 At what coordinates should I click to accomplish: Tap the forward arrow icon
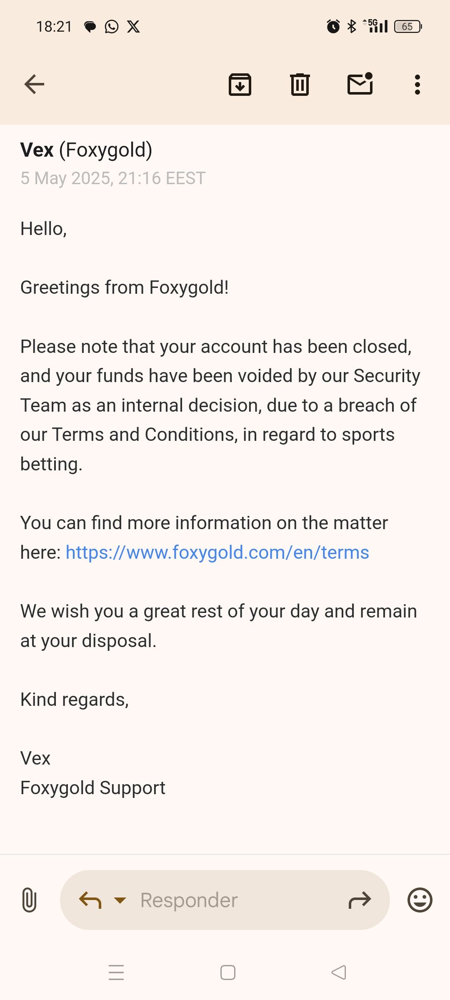pos(360,900)
